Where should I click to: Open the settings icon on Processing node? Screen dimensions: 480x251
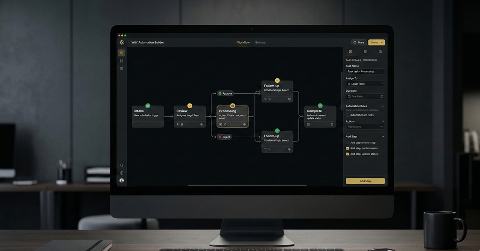tap(244, 125)
